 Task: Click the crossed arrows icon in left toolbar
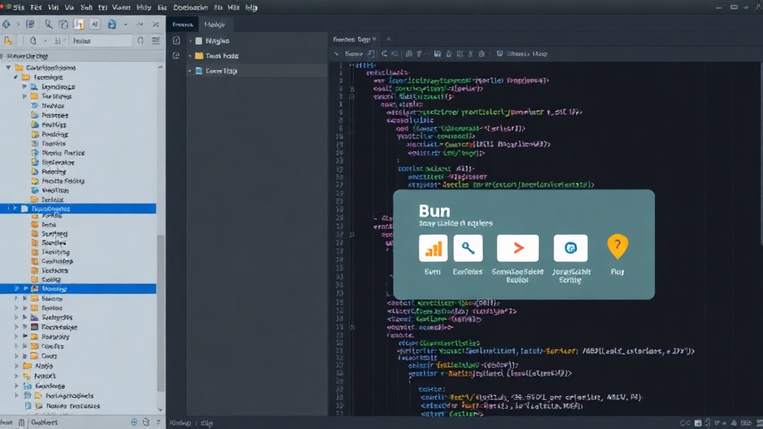[156, 24]
